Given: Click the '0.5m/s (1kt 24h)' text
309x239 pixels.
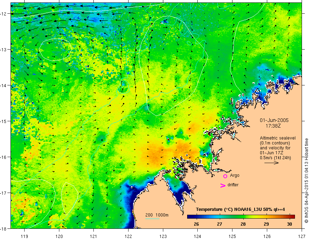Looking at the screenshot, I should tap(275, 158).
